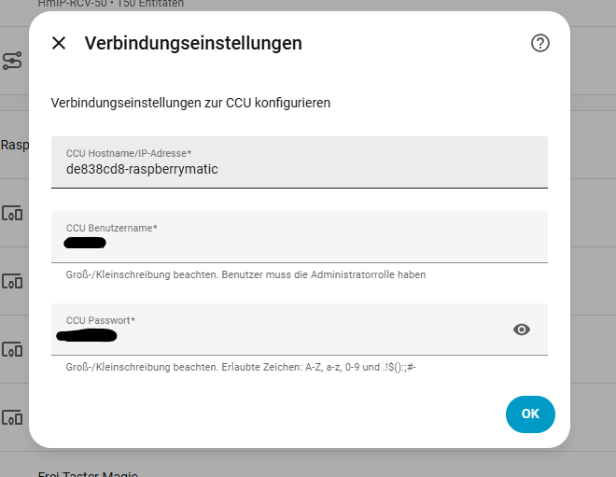The height and width of the screenshot is (477, 616).
Task: Click devices icon left of CCU Benutzername field
Action: pyautogui.click(x=12, y=213)
